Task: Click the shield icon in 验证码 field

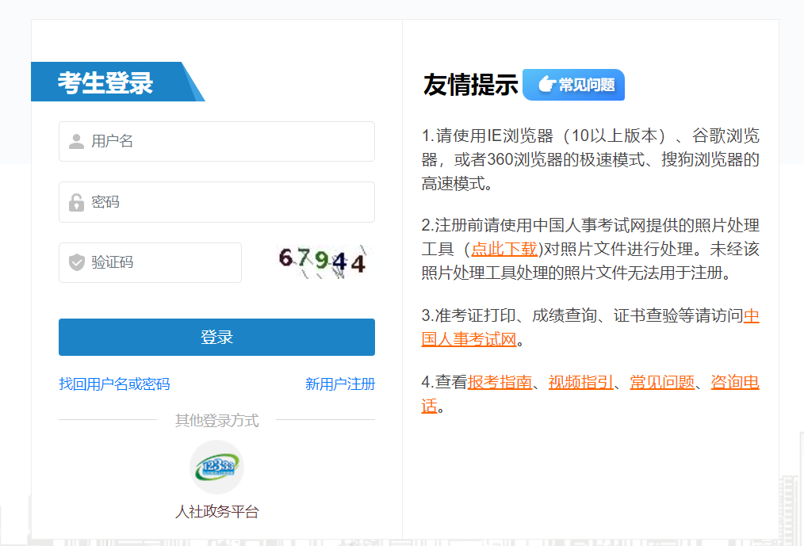Action: tap(76, 262)
